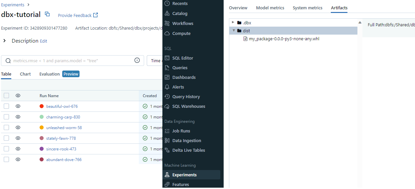Click the copy icon next to dbx-tutorial title

click(x=47, y=14)
